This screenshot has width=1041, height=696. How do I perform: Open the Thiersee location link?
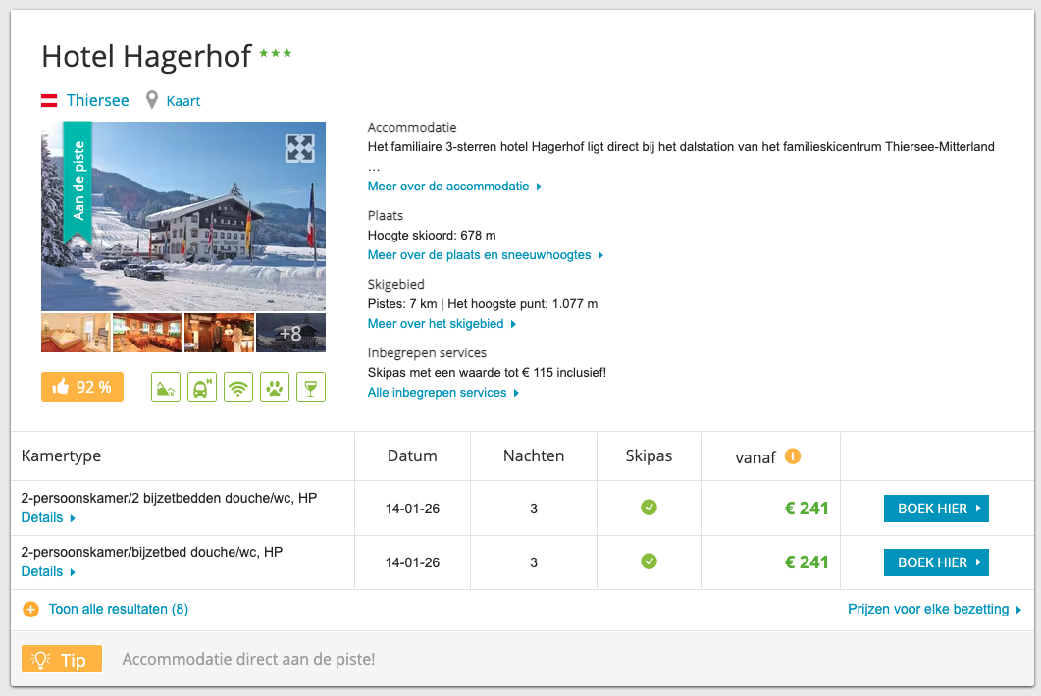pos(97,100)
